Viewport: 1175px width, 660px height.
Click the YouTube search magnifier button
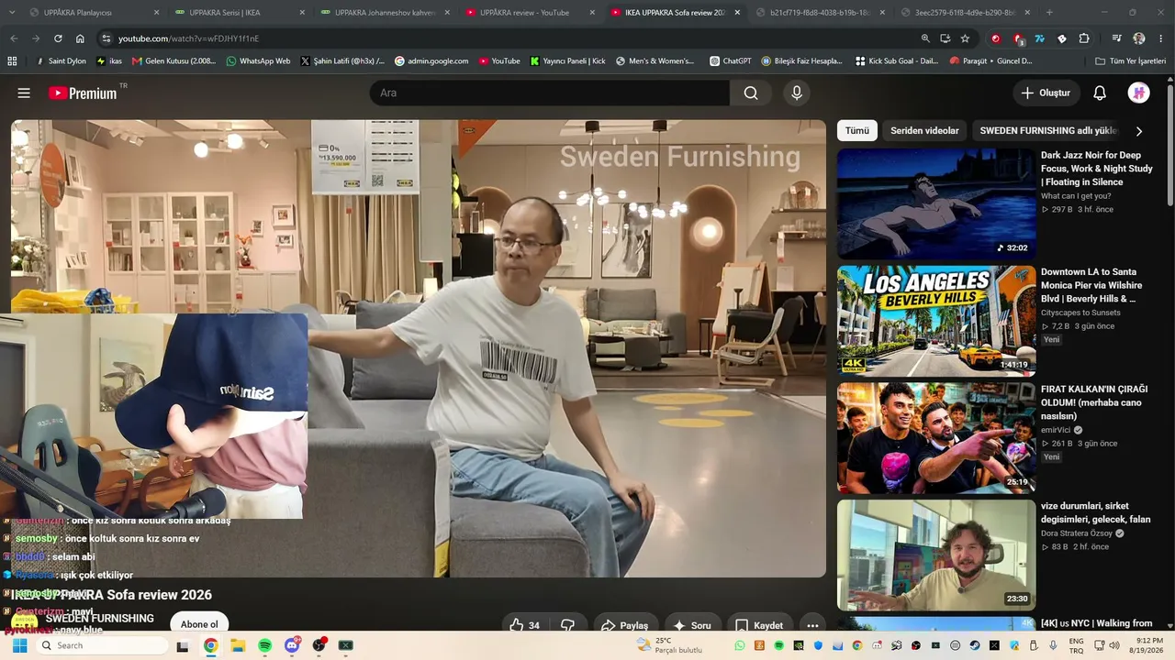click(x=751, y=93)
